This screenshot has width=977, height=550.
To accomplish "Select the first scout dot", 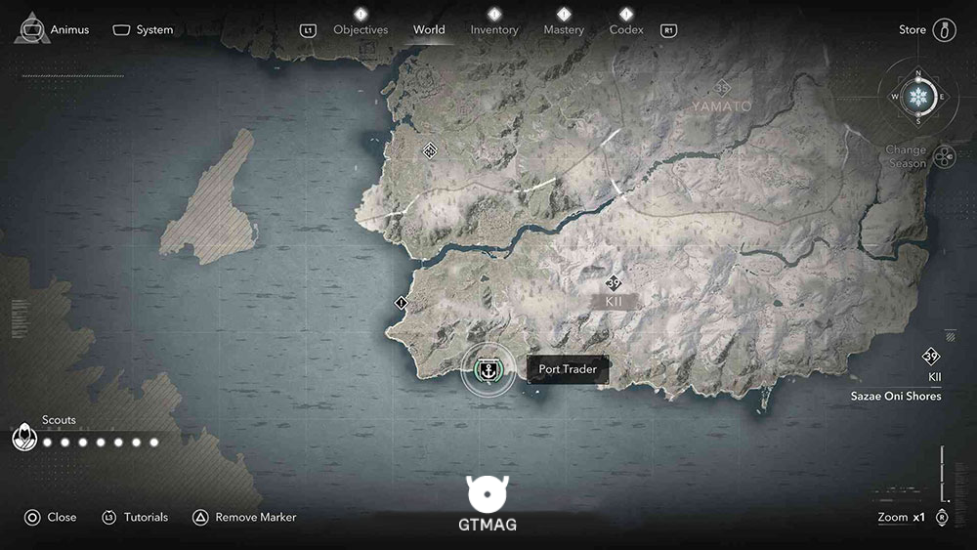I will click(47, 443).
